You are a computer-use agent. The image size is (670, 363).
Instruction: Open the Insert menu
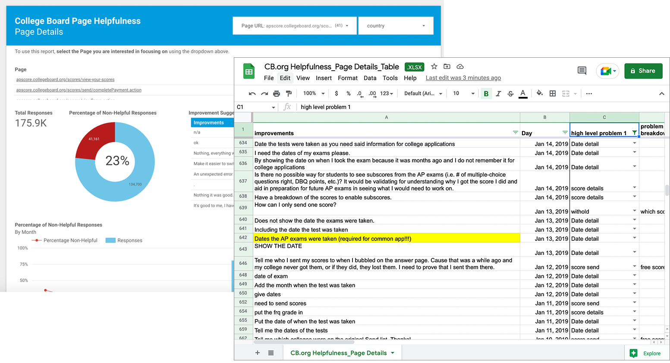[x=324, y=78]
